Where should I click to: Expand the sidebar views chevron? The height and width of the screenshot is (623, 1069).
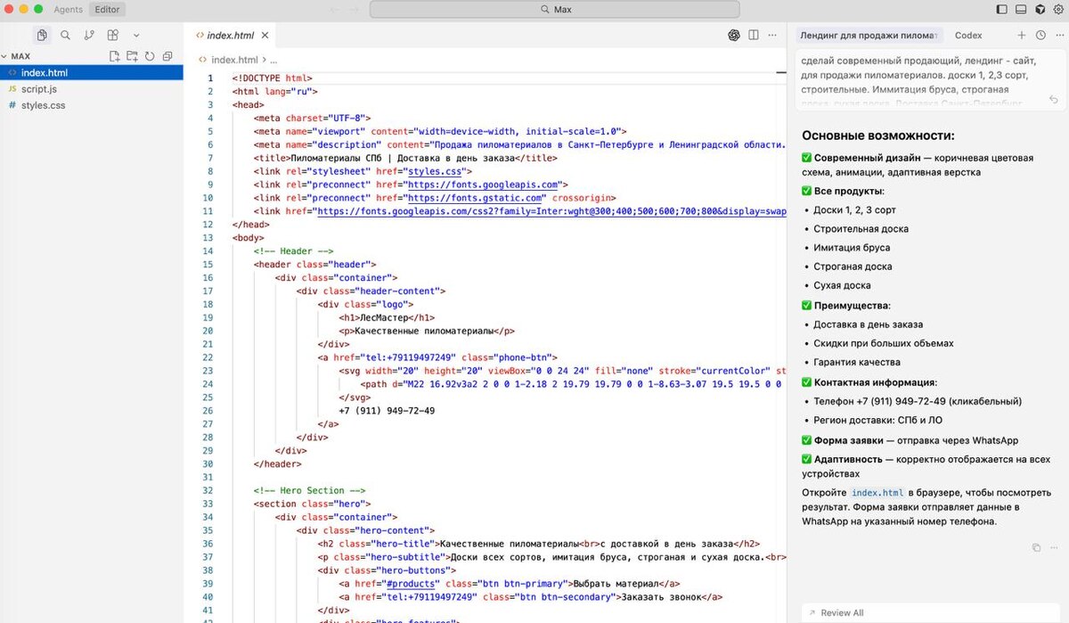(x=136, y=36)
